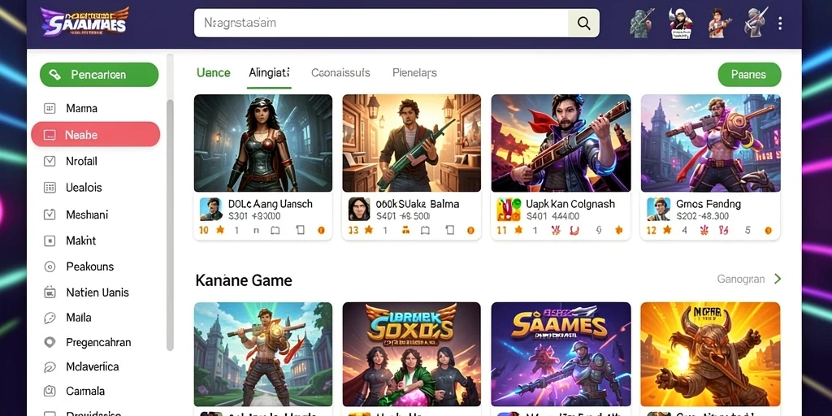Screen dimensions: 832x416
Task: Click the game logo in top-left corner
Action: 84,22
